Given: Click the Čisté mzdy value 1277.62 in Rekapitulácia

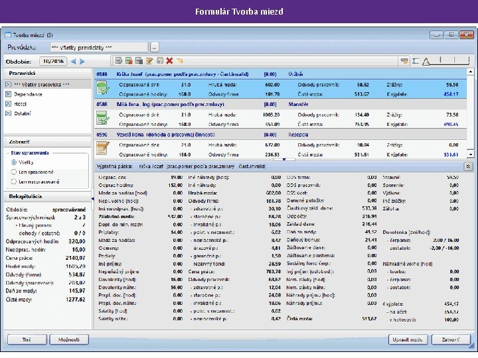Looking at the screenshot, I should tap(75, 300).
